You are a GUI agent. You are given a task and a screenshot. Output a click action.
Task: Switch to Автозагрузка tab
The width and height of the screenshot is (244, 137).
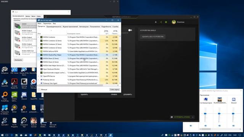(84, 27)
